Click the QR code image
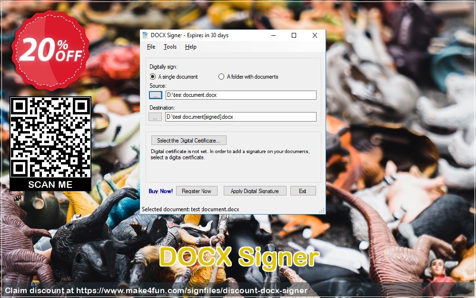Viewport: 476px width, 298px height. [50, 138]
